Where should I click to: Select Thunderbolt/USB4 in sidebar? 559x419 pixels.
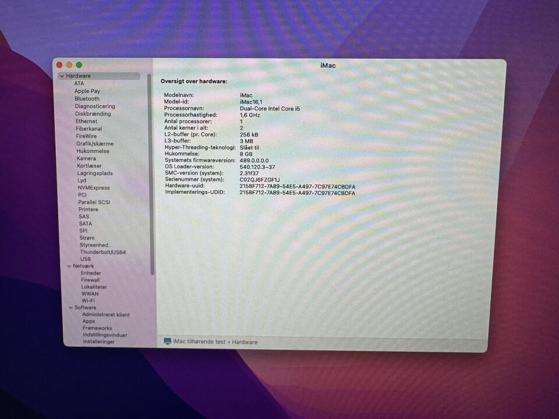click(x=102, y=253)
